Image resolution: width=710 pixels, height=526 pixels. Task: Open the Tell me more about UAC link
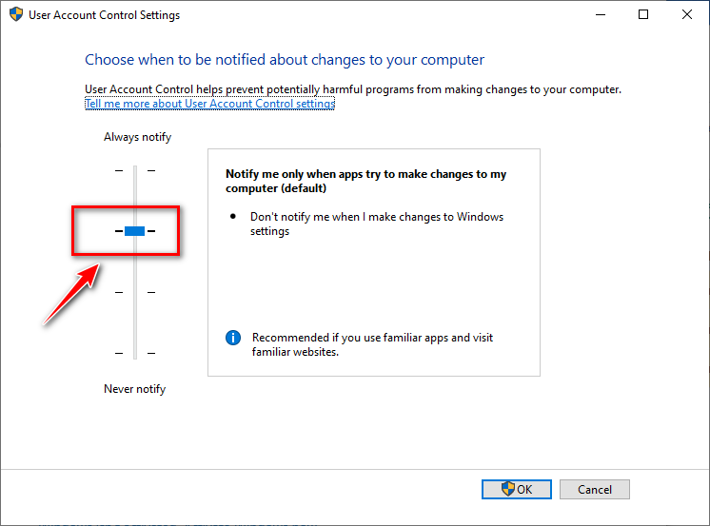pos(209,104)
